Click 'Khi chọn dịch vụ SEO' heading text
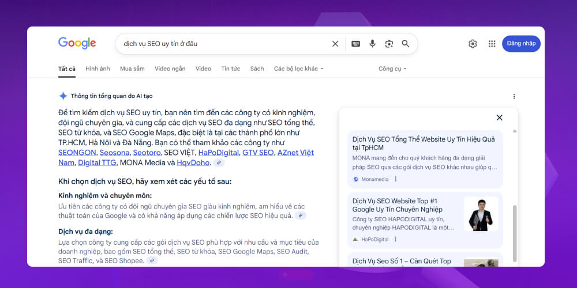 [x=145, y=181]
